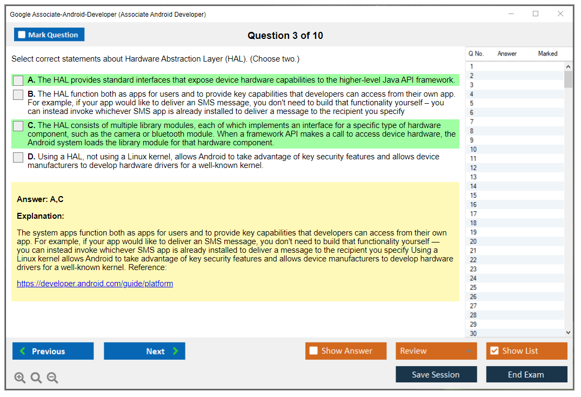Go to the Next question
The image size is (581, 397).
coord(144,351)
